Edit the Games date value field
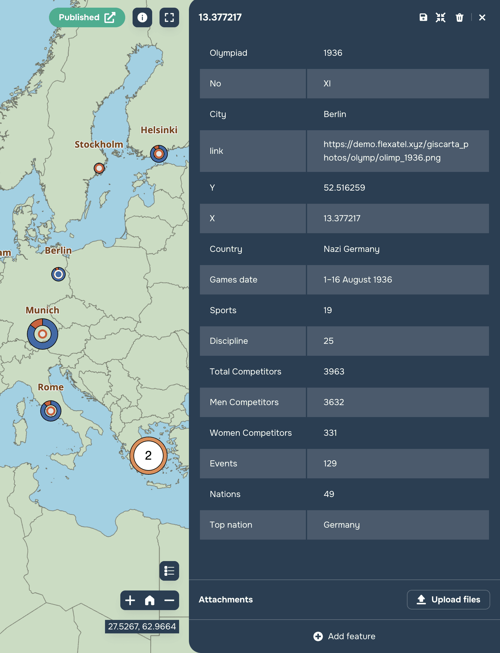Viewport: 500px width, 653px height. (398, 280)
